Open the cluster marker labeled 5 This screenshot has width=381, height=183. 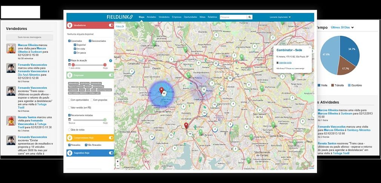click(215, 35)
